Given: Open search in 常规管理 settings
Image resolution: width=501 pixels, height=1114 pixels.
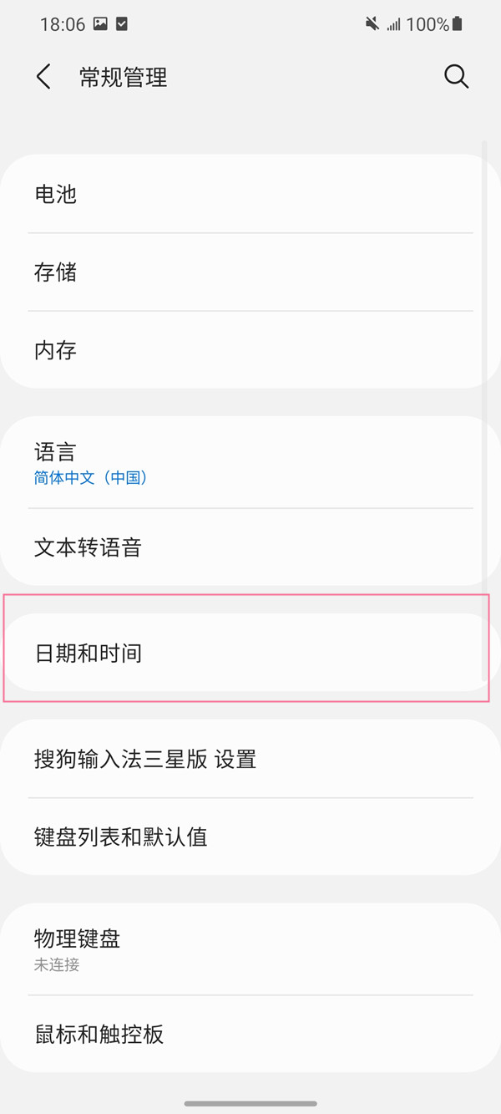Looking at the screenshot, I should tap(456, 76).
